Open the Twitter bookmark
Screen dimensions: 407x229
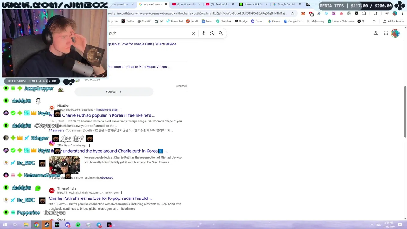(128, 21)
